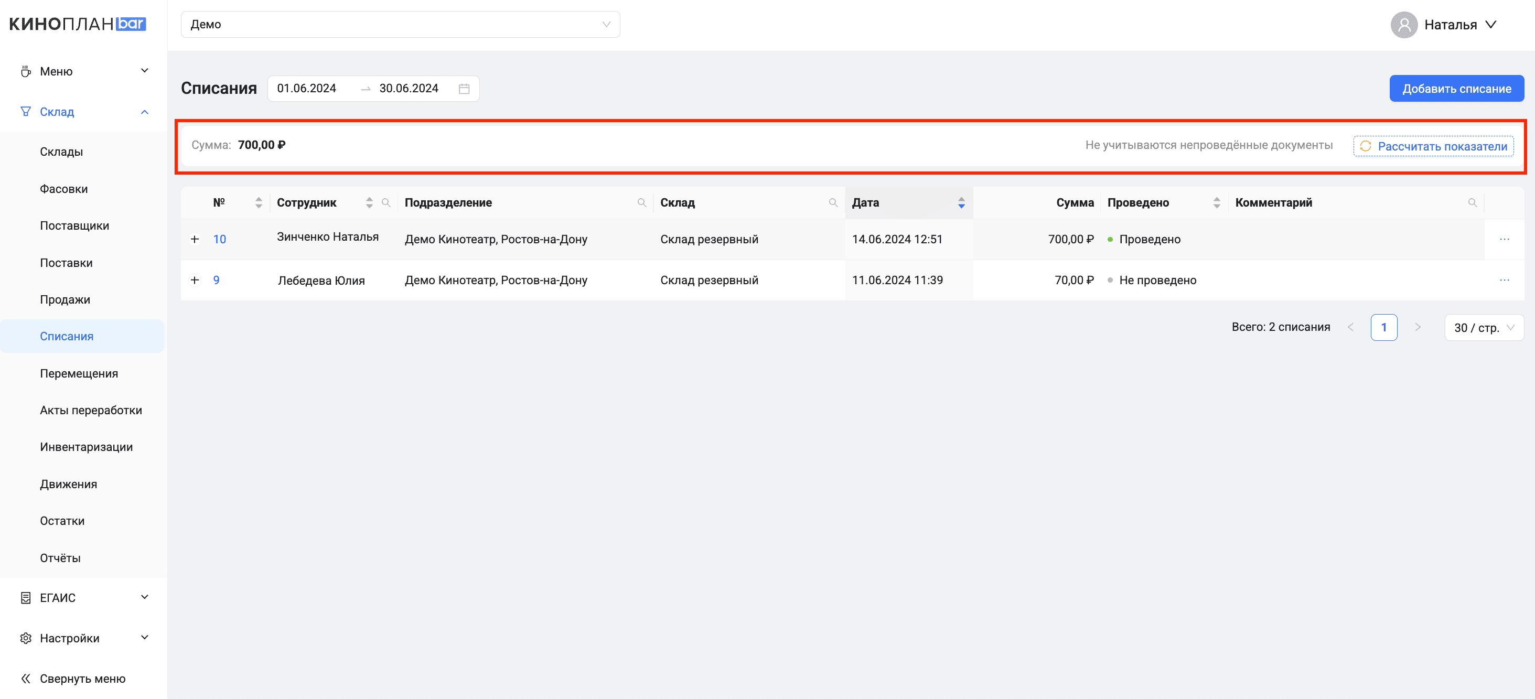
Task: Search in Сотрудник column
Action: click(x=385, y=202)
